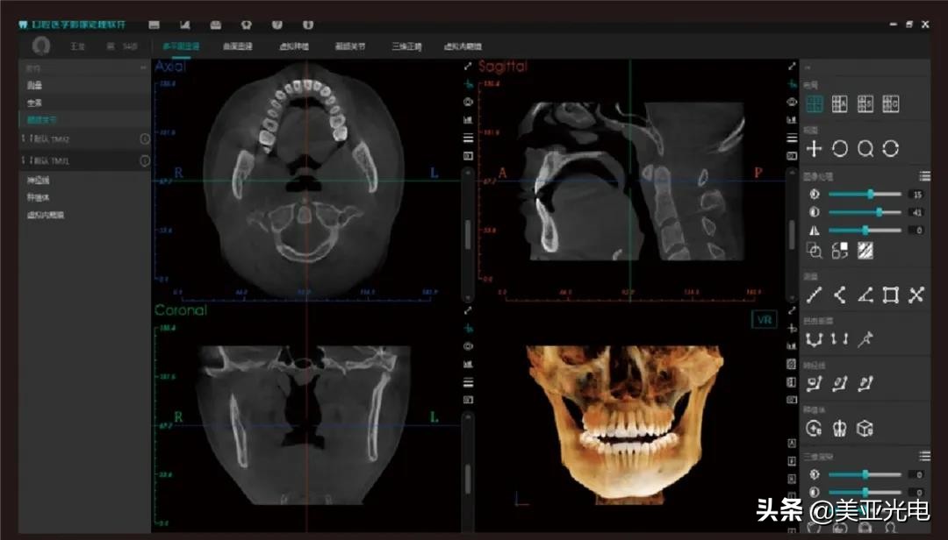This screenshot has height=540, width=948.
Task: Toggle crosshair icon in VR view toolbar
Action: click(x=792, y=329)
